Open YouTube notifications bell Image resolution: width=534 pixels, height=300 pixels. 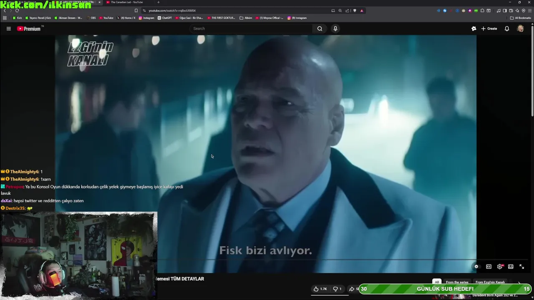(507, 28)
